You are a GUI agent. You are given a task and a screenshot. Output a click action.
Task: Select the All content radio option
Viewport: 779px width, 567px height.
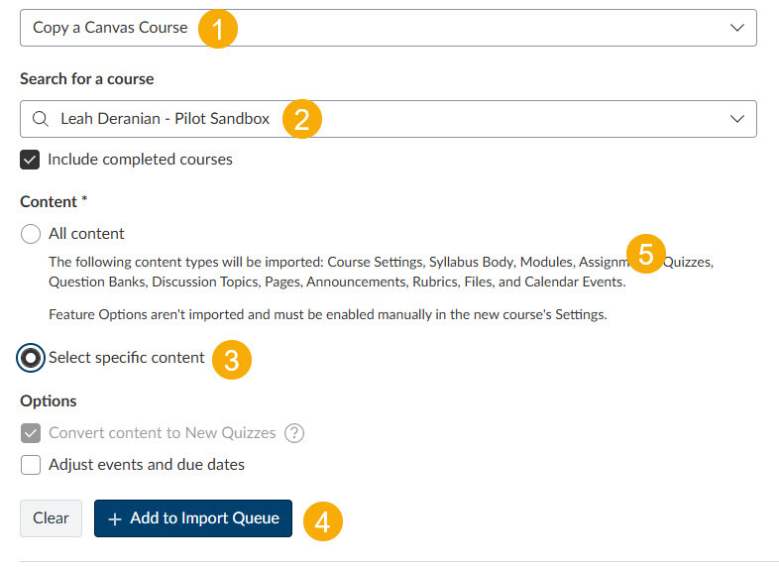coord(31,234)
